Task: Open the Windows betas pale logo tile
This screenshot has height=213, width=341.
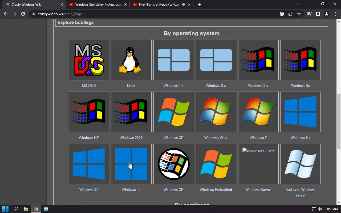Action: [301, 164]
